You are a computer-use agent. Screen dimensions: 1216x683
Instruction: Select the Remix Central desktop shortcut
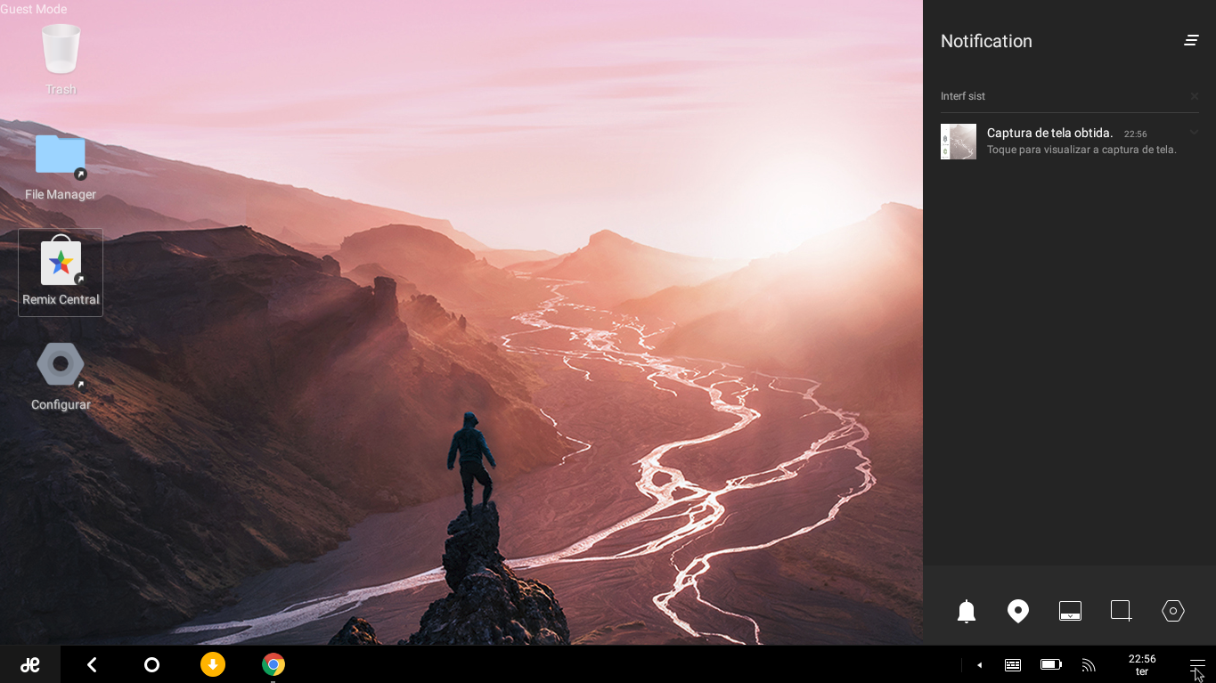[x=61, y=272]
